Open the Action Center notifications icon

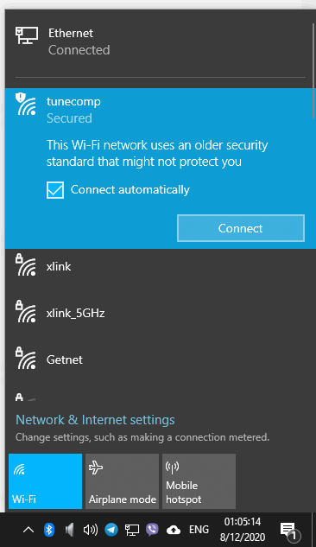290,531
